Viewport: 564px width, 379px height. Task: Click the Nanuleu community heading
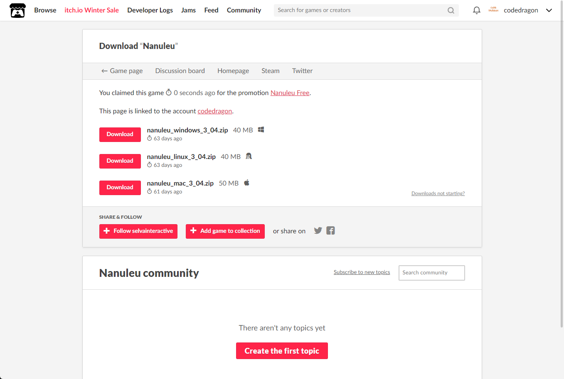(149, 273)
